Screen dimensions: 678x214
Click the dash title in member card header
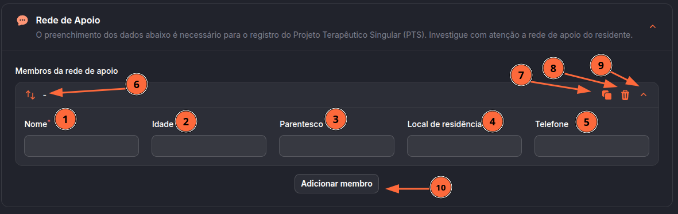45,95
